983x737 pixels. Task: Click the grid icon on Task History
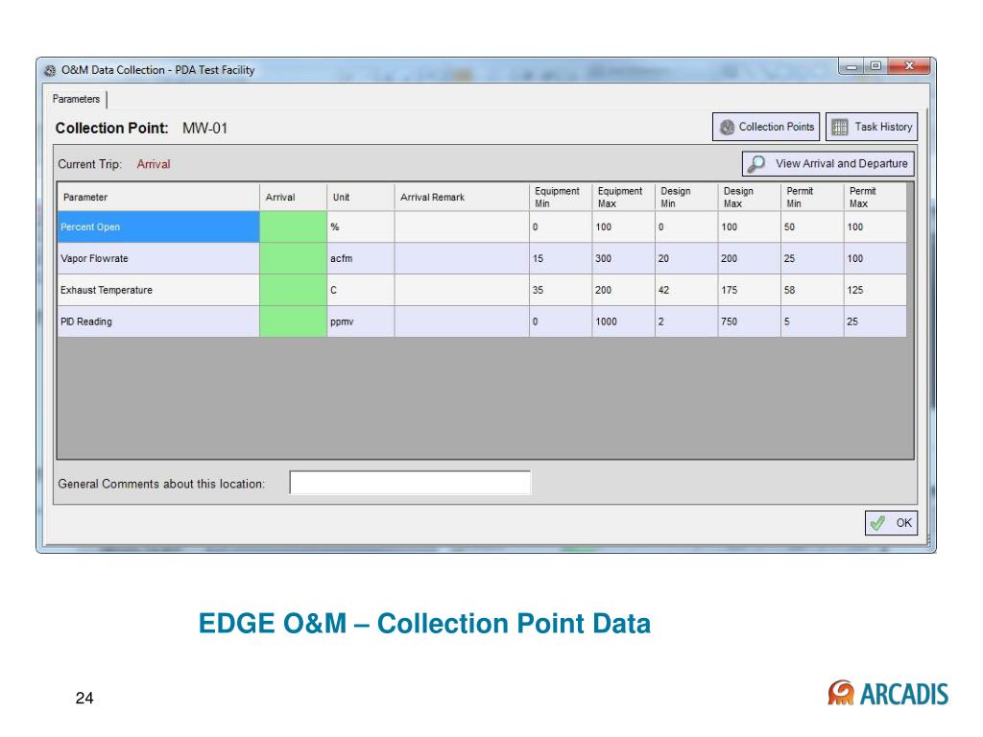click(839, 128)
